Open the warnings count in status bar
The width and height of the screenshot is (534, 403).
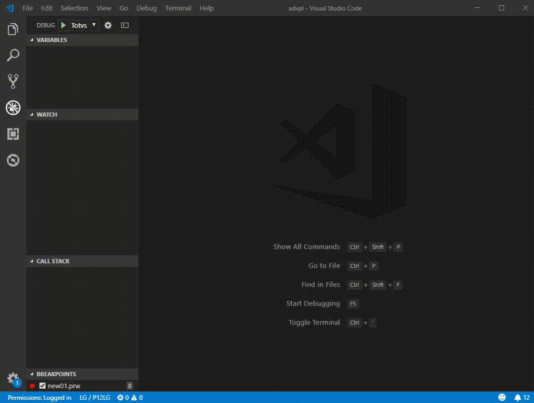137,398
